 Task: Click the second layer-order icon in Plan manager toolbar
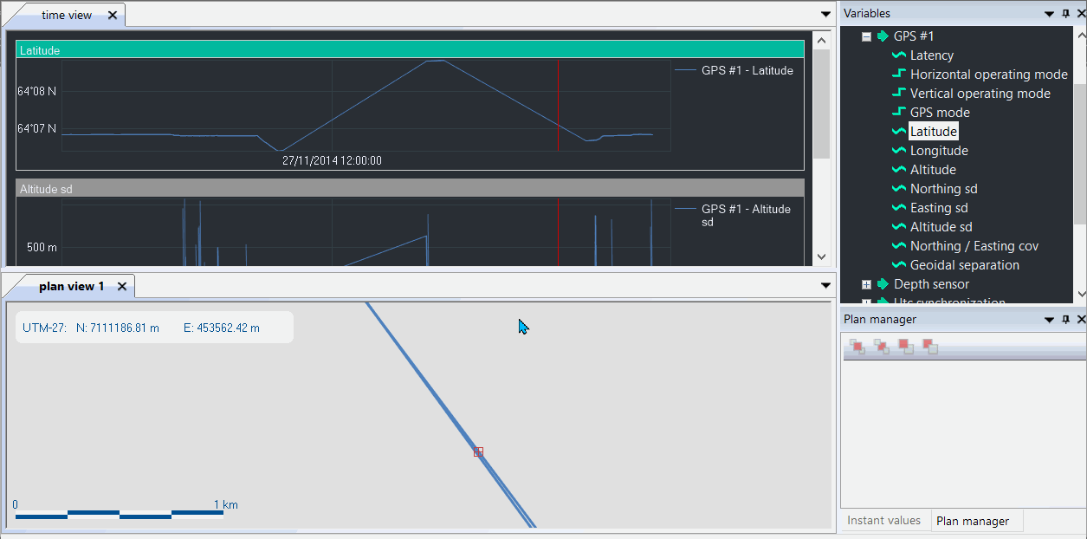[x=882, y=347]
